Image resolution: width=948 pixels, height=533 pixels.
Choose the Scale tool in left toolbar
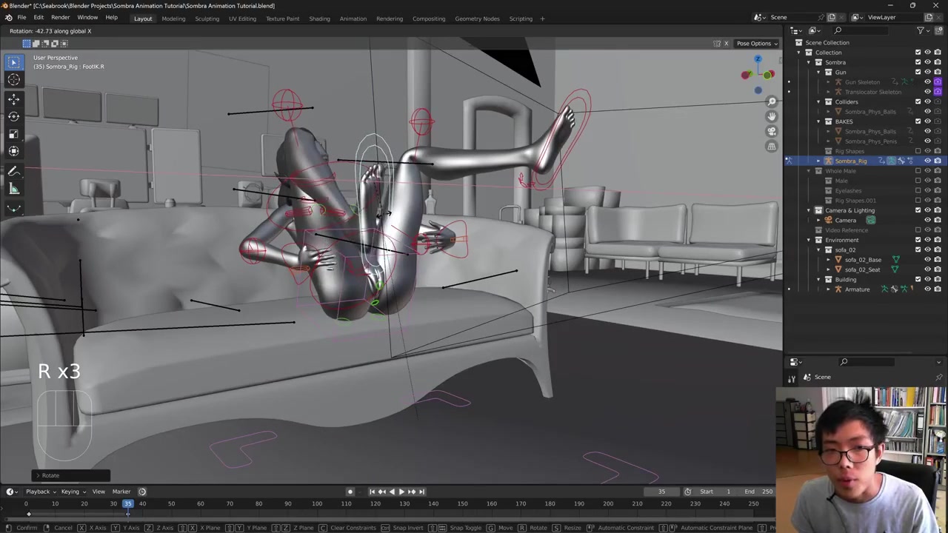coord(13,134)
